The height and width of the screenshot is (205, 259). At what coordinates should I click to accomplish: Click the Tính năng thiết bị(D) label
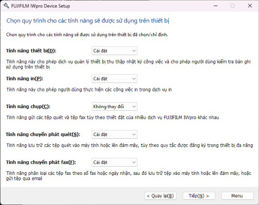[x=31, y=51]
